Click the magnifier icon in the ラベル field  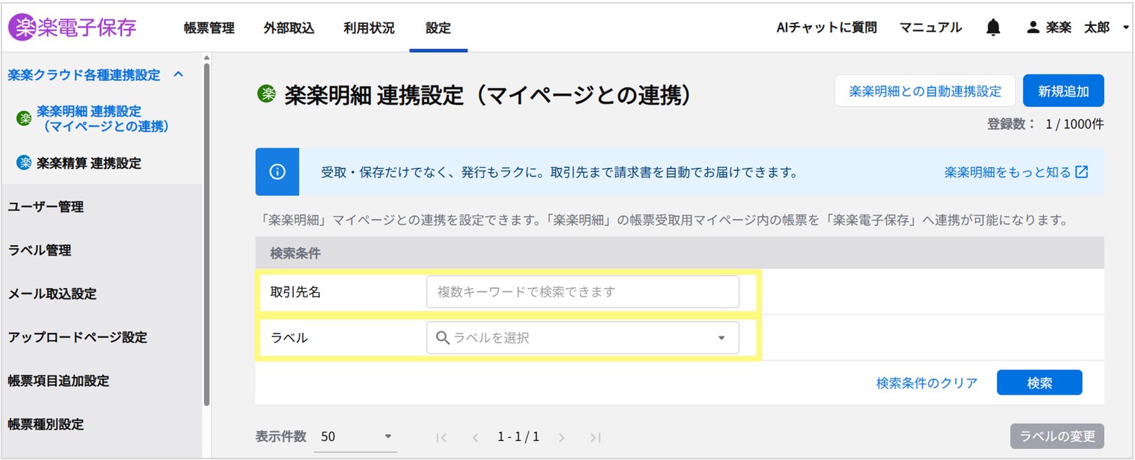point(443,338)
